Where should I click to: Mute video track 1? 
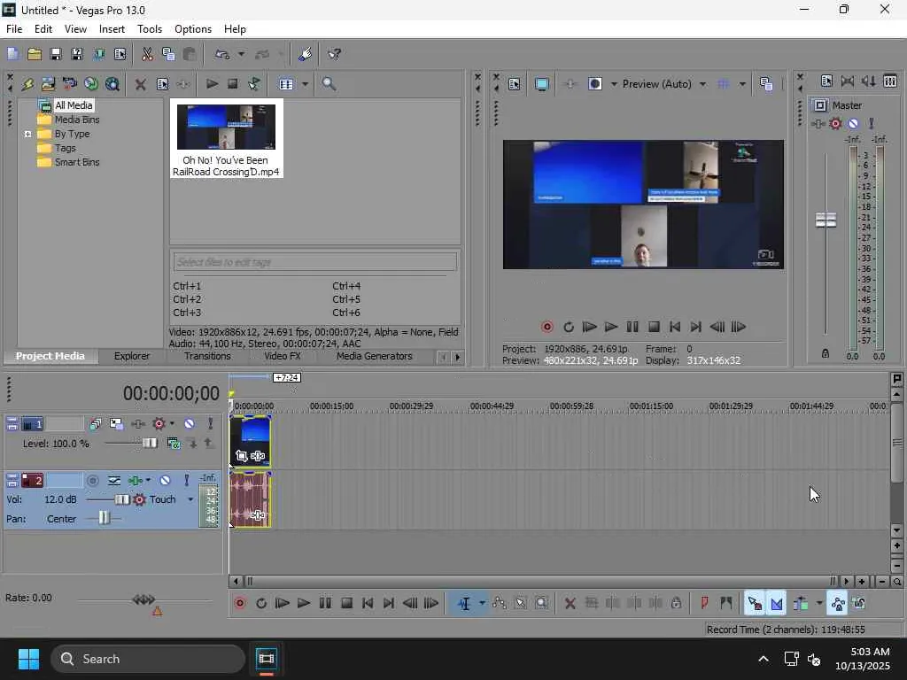[x=190, y=424]
